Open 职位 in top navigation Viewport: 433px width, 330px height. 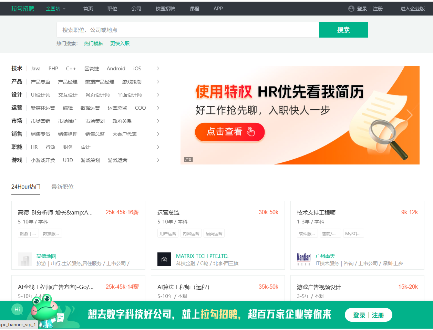pyautogui.click(x=112, y=9)
